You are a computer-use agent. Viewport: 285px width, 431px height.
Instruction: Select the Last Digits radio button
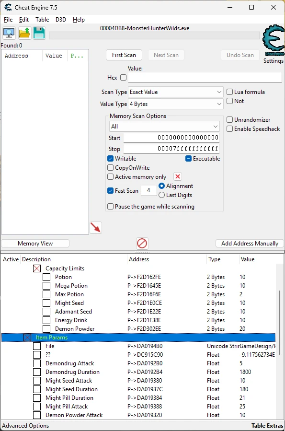pos(162,195)
